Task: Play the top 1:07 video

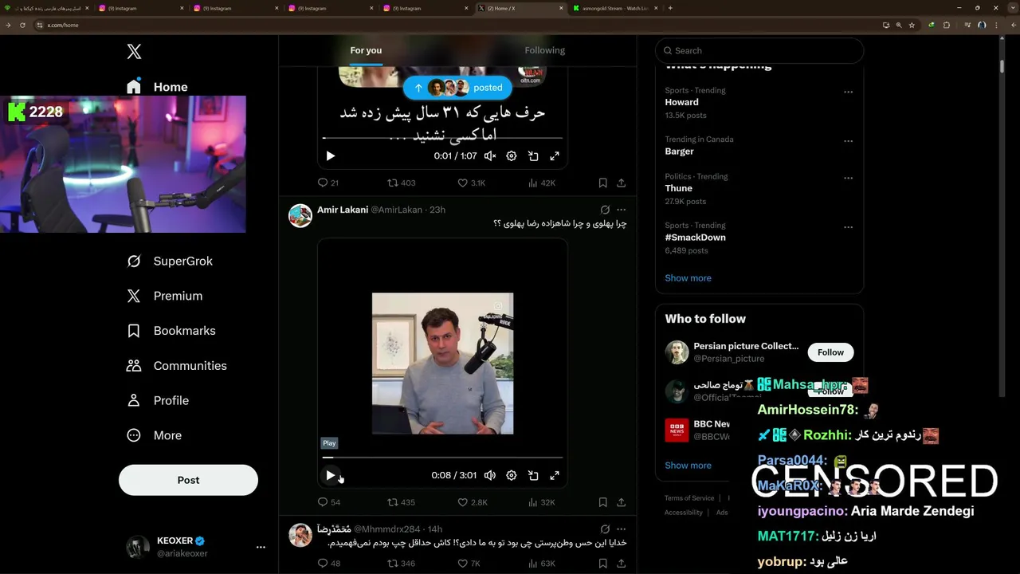Action: pyautogui.click(x=331, y=156)
